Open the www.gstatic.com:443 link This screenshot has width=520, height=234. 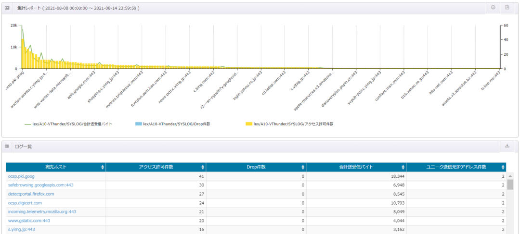pyautogui.click(x=29, y=221)
